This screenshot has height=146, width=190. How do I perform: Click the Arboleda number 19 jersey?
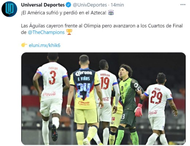pos(106,87)
